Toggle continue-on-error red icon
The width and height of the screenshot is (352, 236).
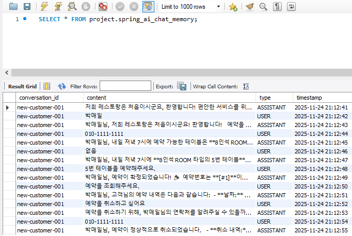103,7
